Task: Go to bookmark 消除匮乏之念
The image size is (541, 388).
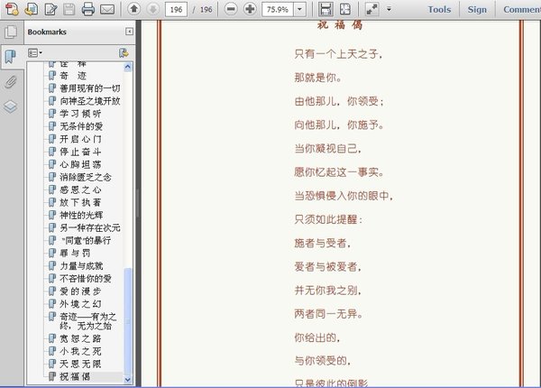Action: pyautogui.click(x=86, y=177)
